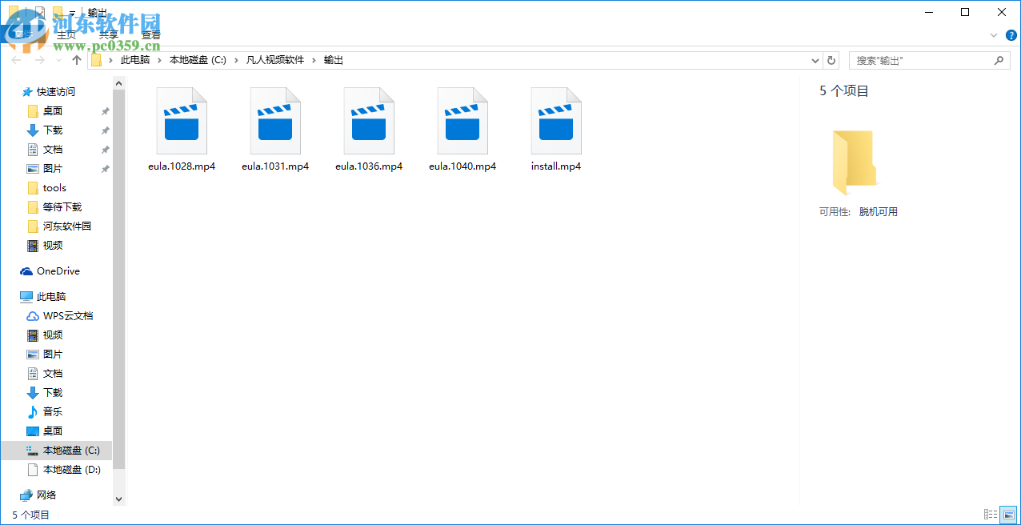Open 图片 under 此电脑 section
Screen dimensions: 1021x525
(x=53, y=355)
